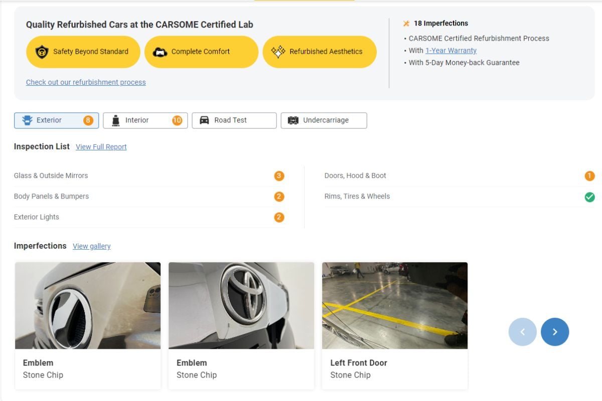Click the diamond icon on Refurbished Aesthetics
This screenshot has width=602, height=401.
(277, 52)
